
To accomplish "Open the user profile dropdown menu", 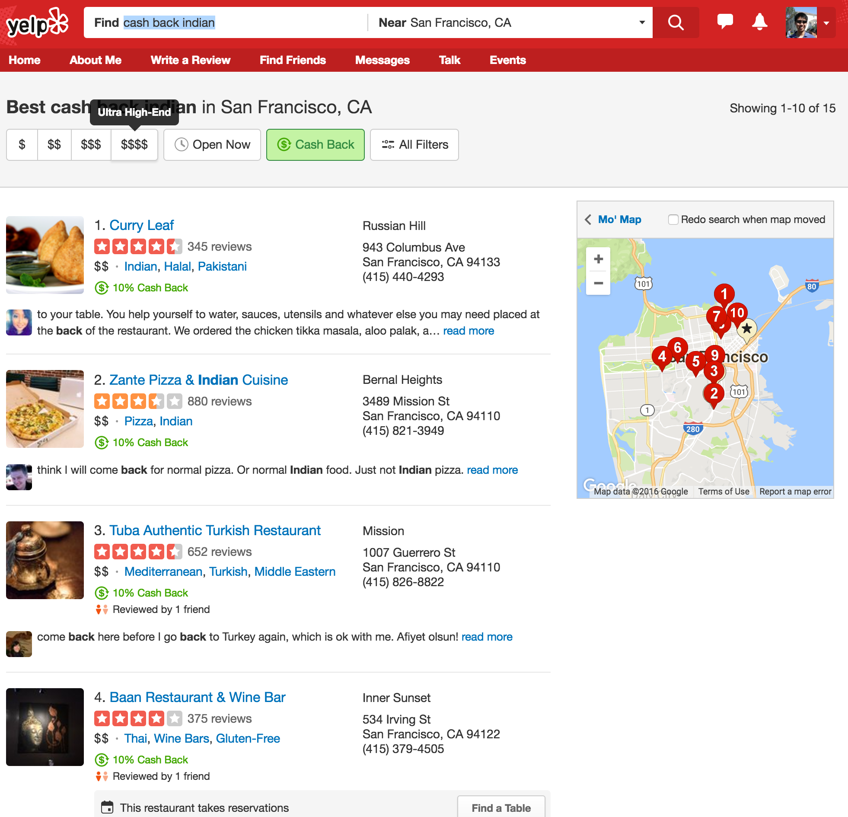I will pos(826,23).
